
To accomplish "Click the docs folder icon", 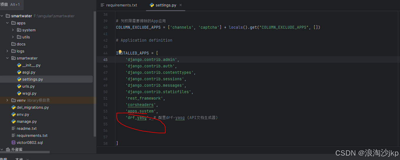I will (x=13, y=44).
